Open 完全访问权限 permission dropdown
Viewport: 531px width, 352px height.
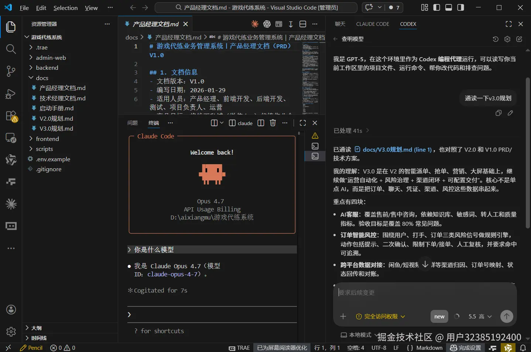click(x=380, y=316)
